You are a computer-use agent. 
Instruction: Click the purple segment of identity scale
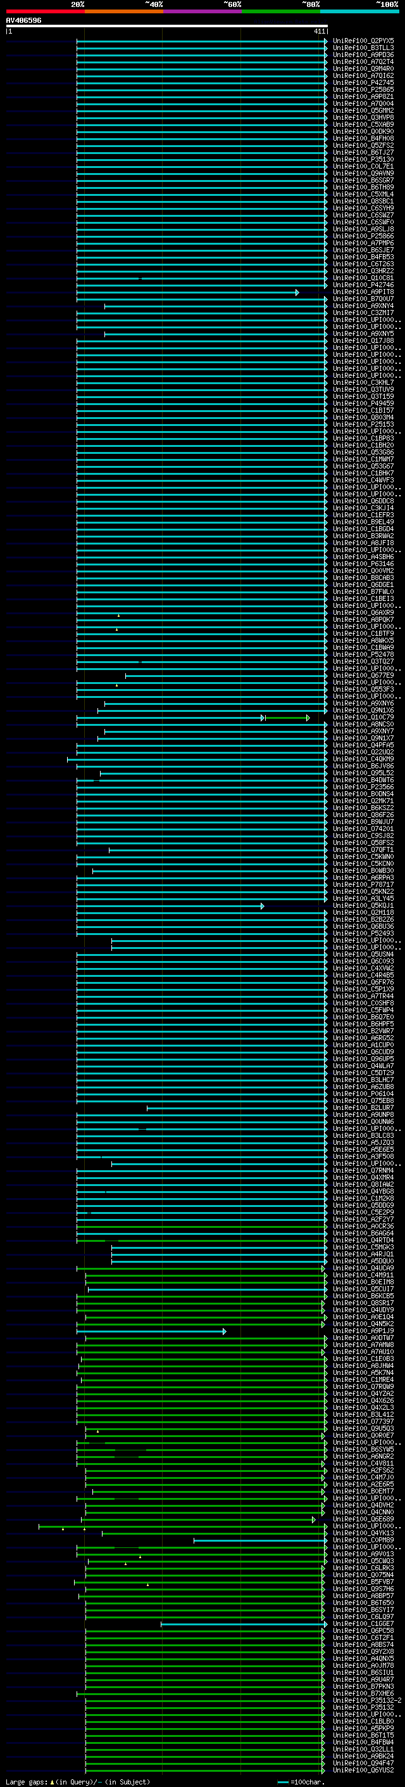[x=202, y=11]
